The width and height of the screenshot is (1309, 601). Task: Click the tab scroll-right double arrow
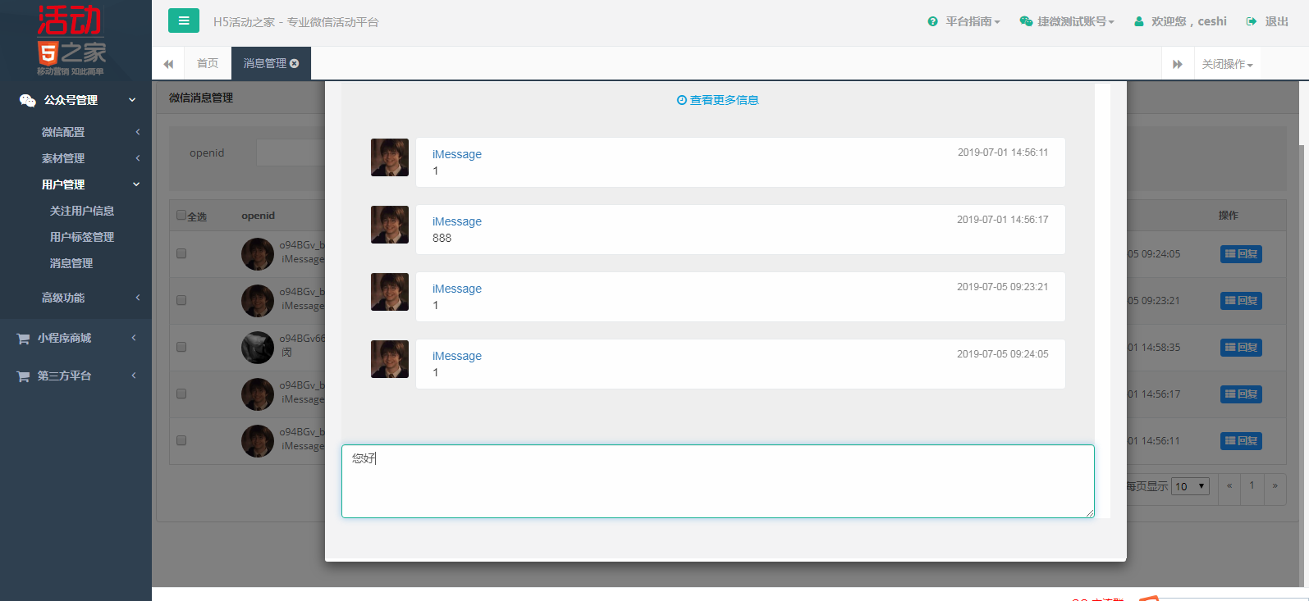tap(1178, 64)
